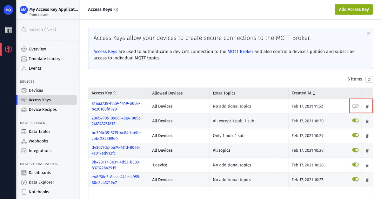Enable the disabled a1aa3738 access key toggle

[x=355, y=106]
